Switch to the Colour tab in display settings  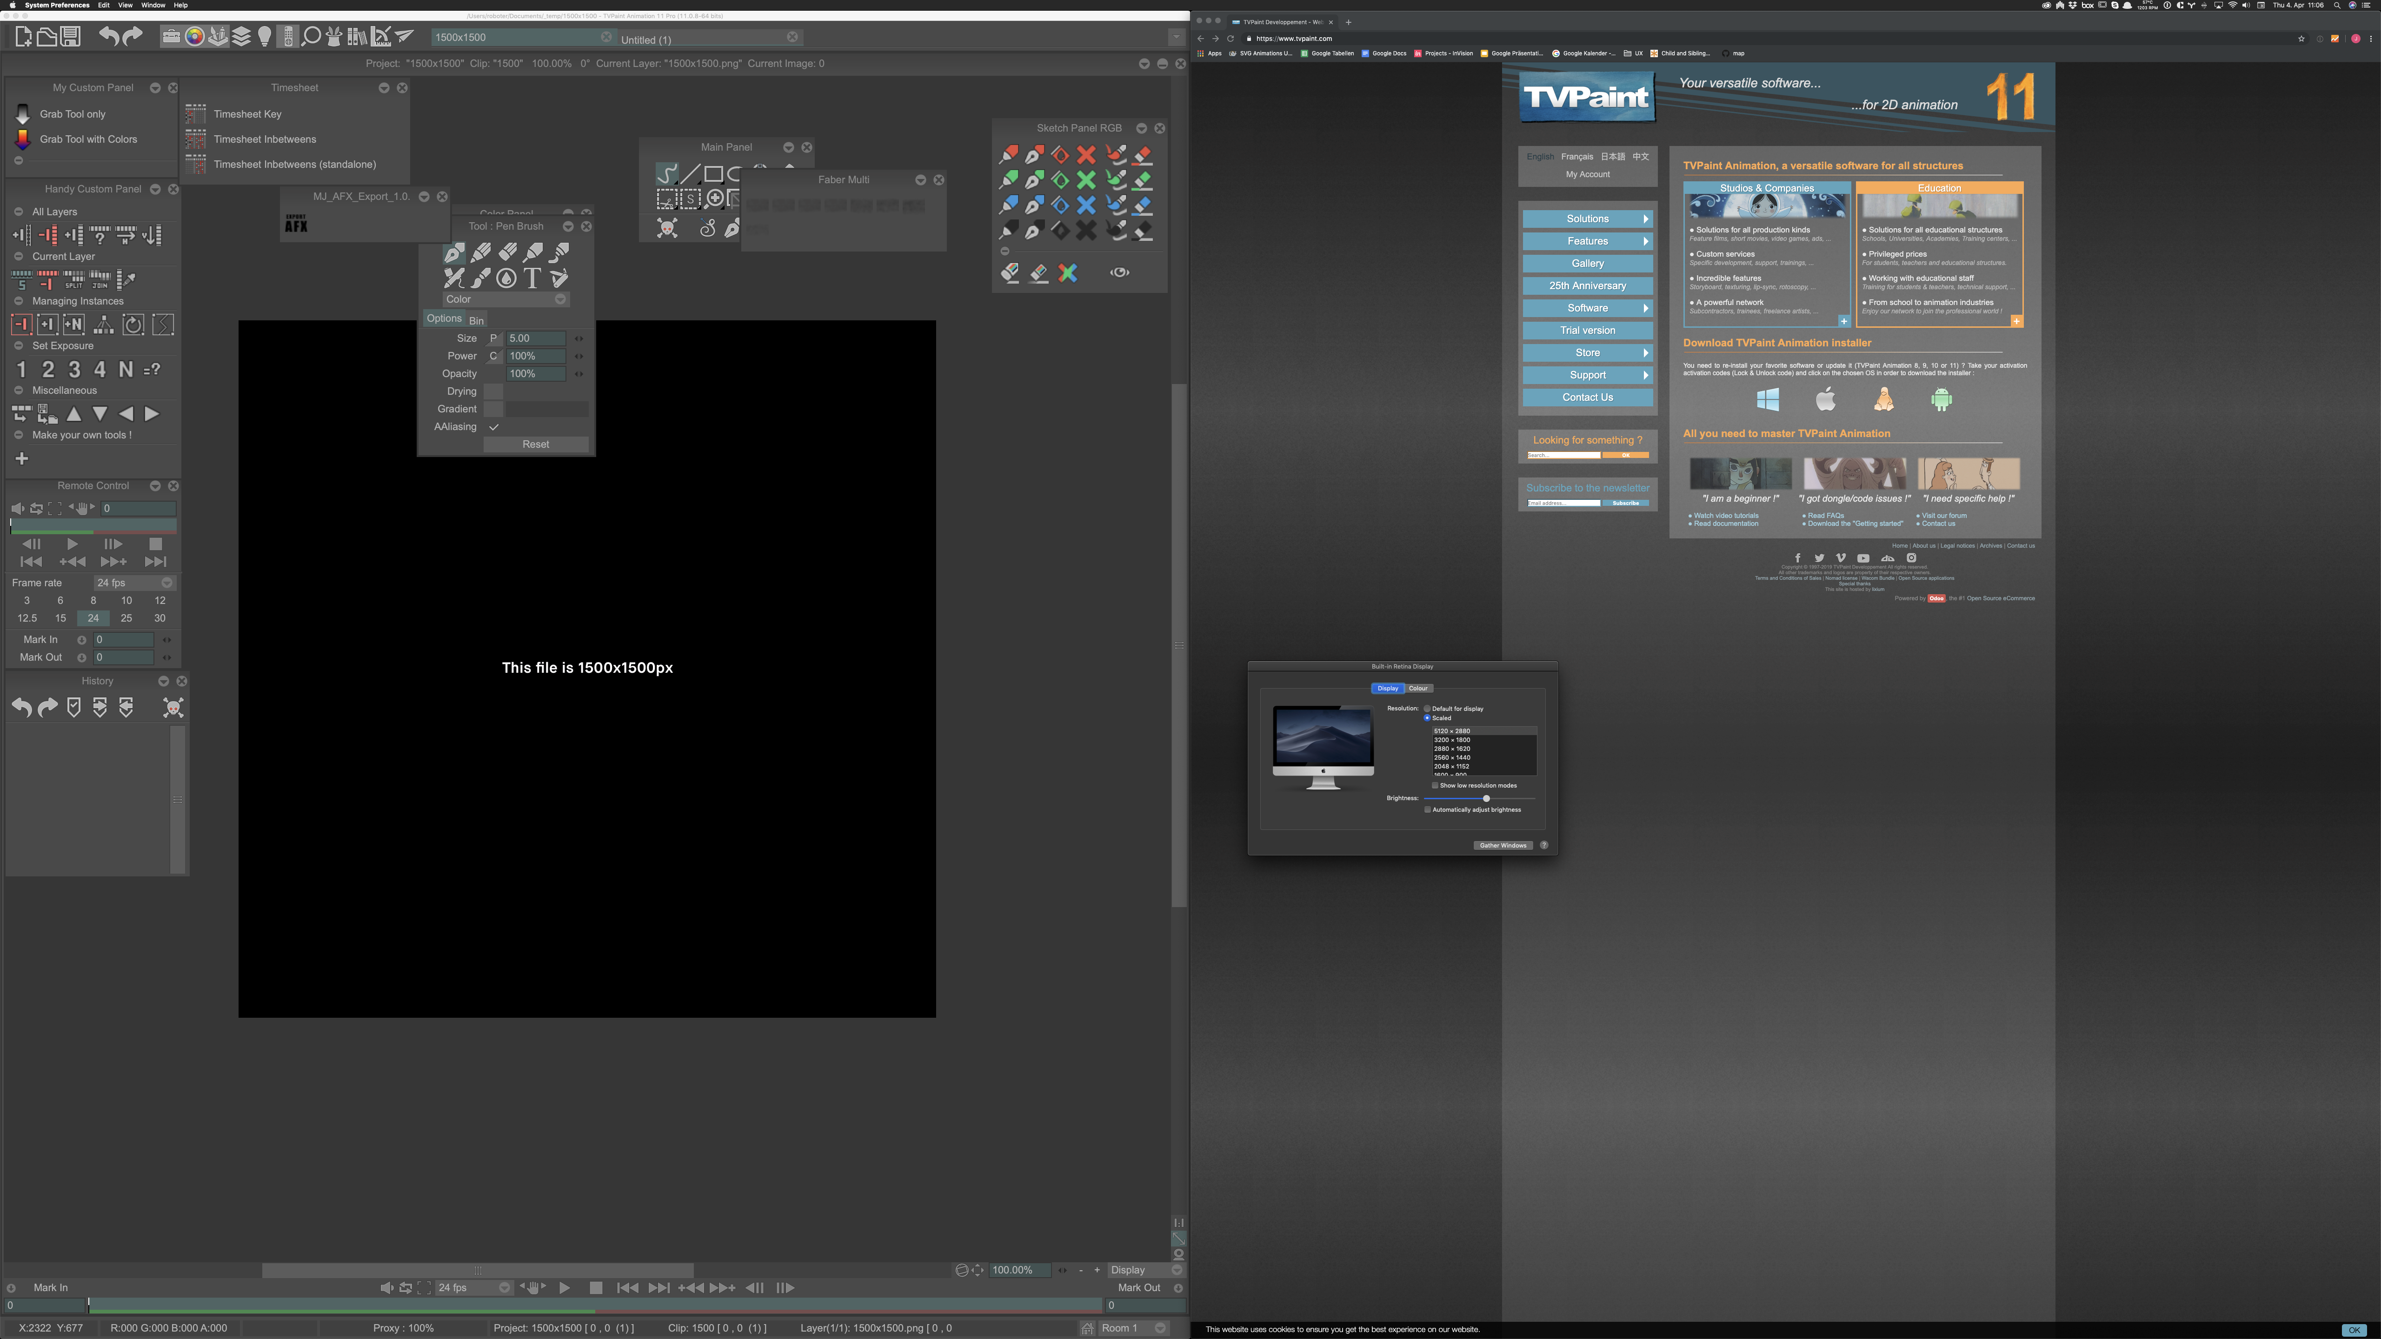(x=1418, y=689)
